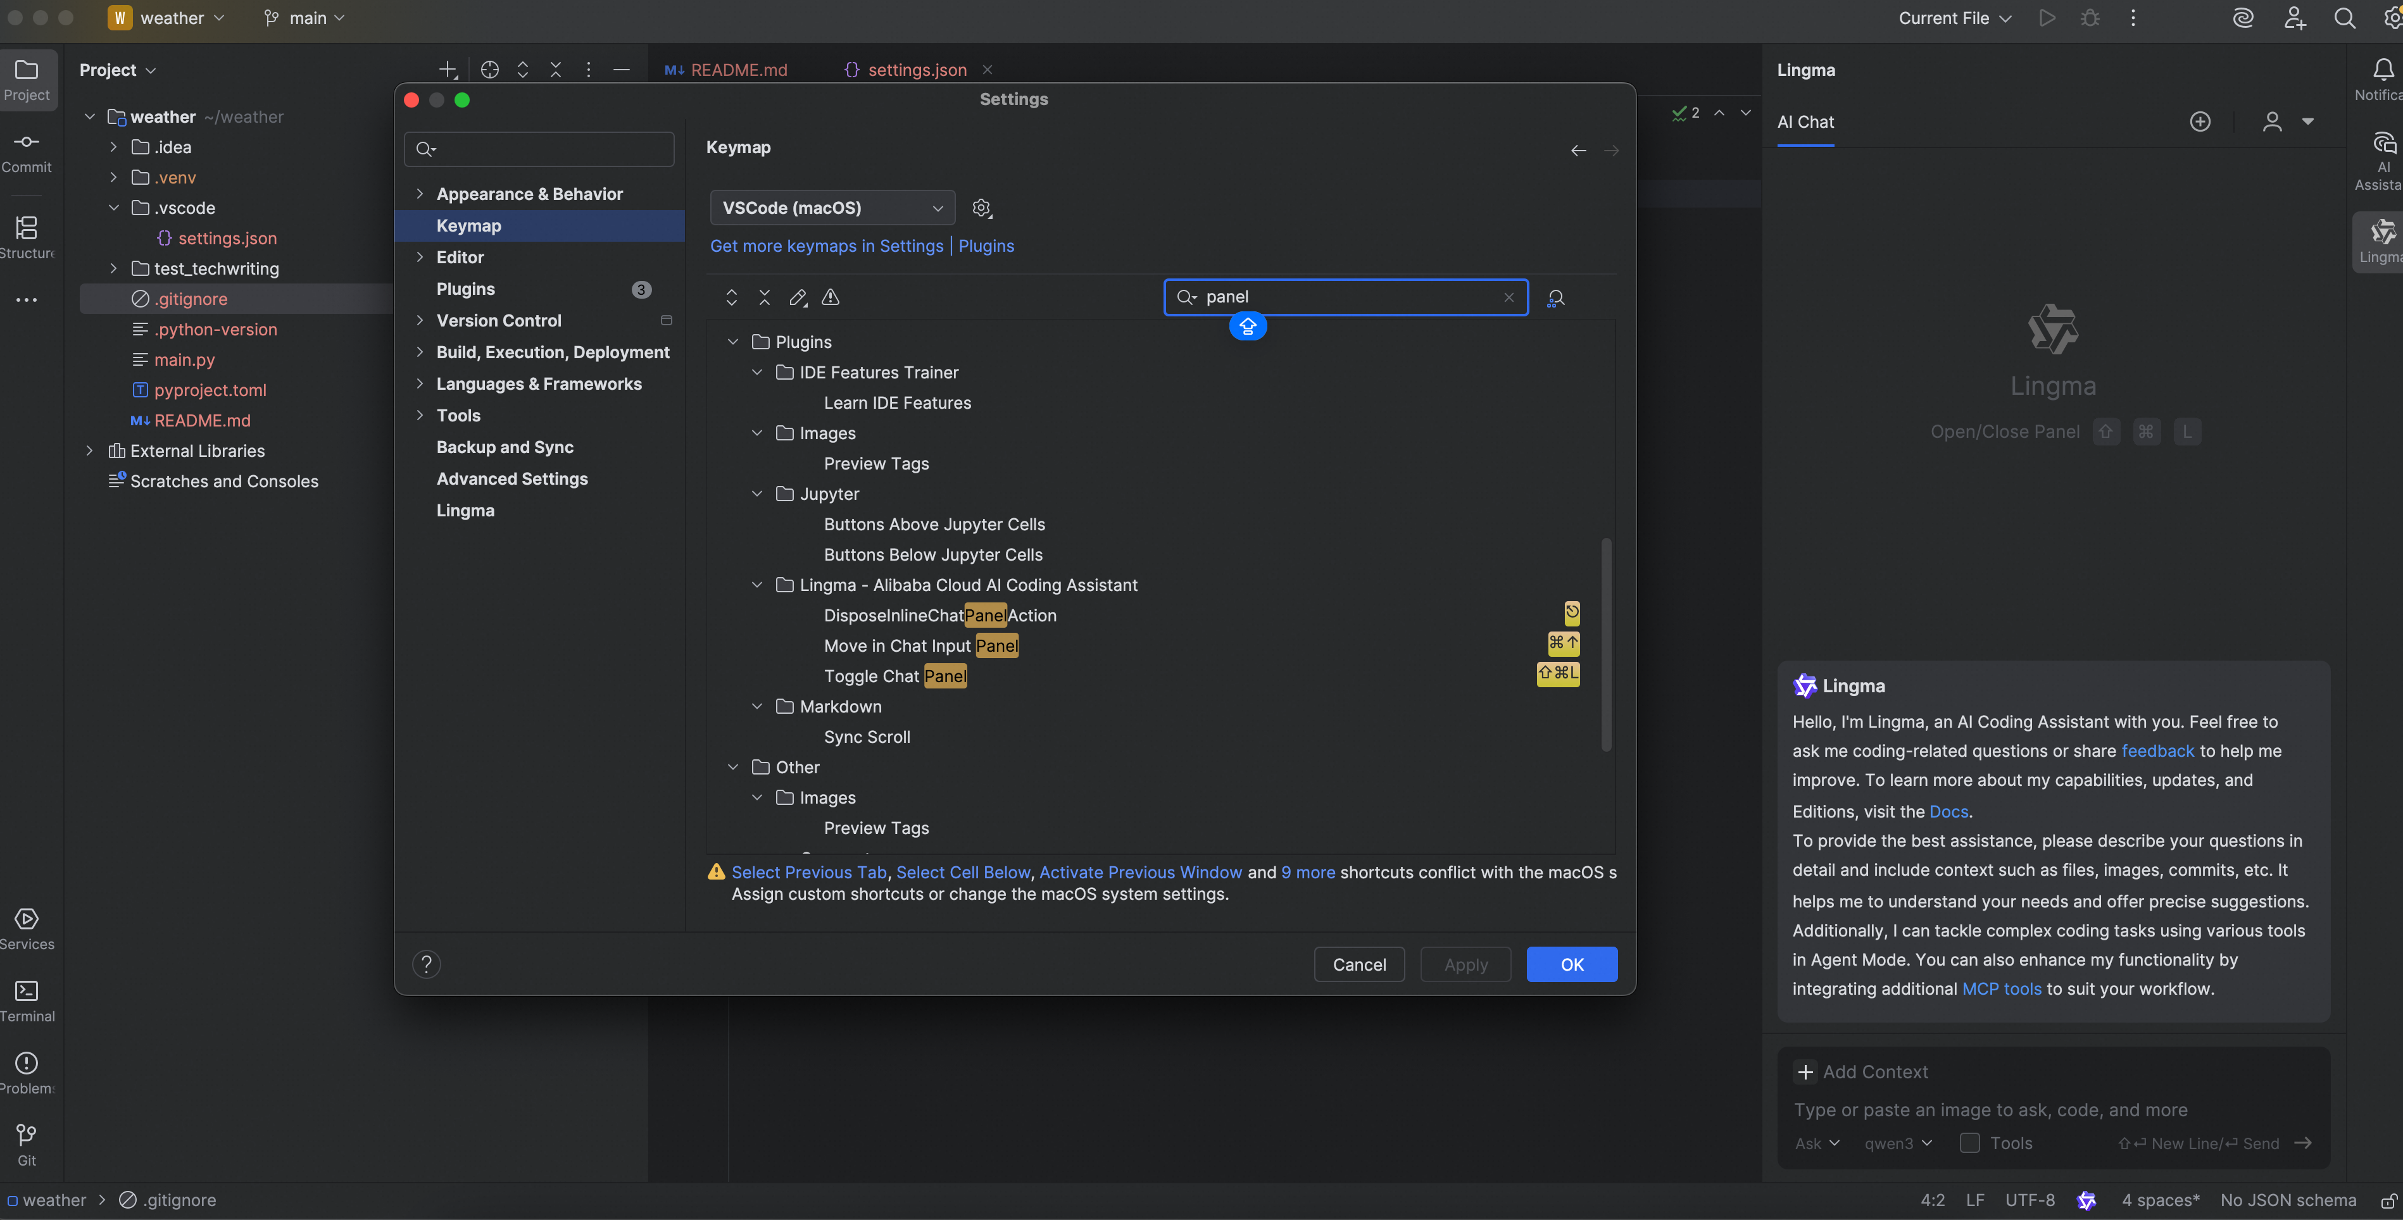Enable the Tools checkbox in Lingma
2403x1220 pixels.
[1969, 1143]
